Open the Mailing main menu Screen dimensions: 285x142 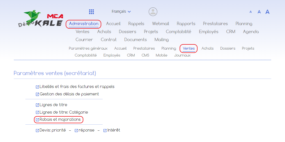[x=161, y=40]
